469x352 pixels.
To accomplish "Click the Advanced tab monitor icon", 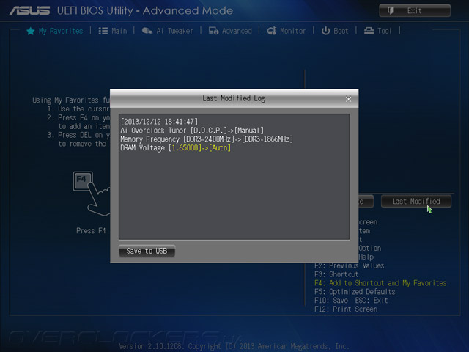I will tap(213, 31).
